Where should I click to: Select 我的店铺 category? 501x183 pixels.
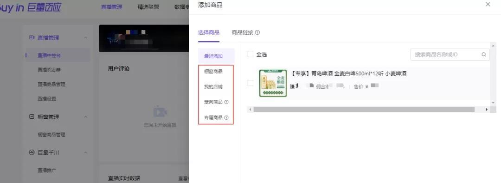click(213, 87)
